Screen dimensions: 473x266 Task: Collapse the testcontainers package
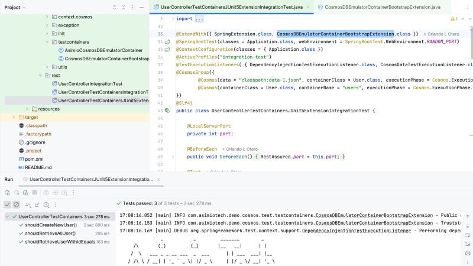click(47, 42)
